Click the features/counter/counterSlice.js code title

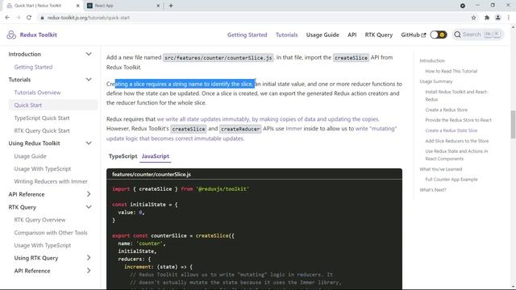coord(152,174)
